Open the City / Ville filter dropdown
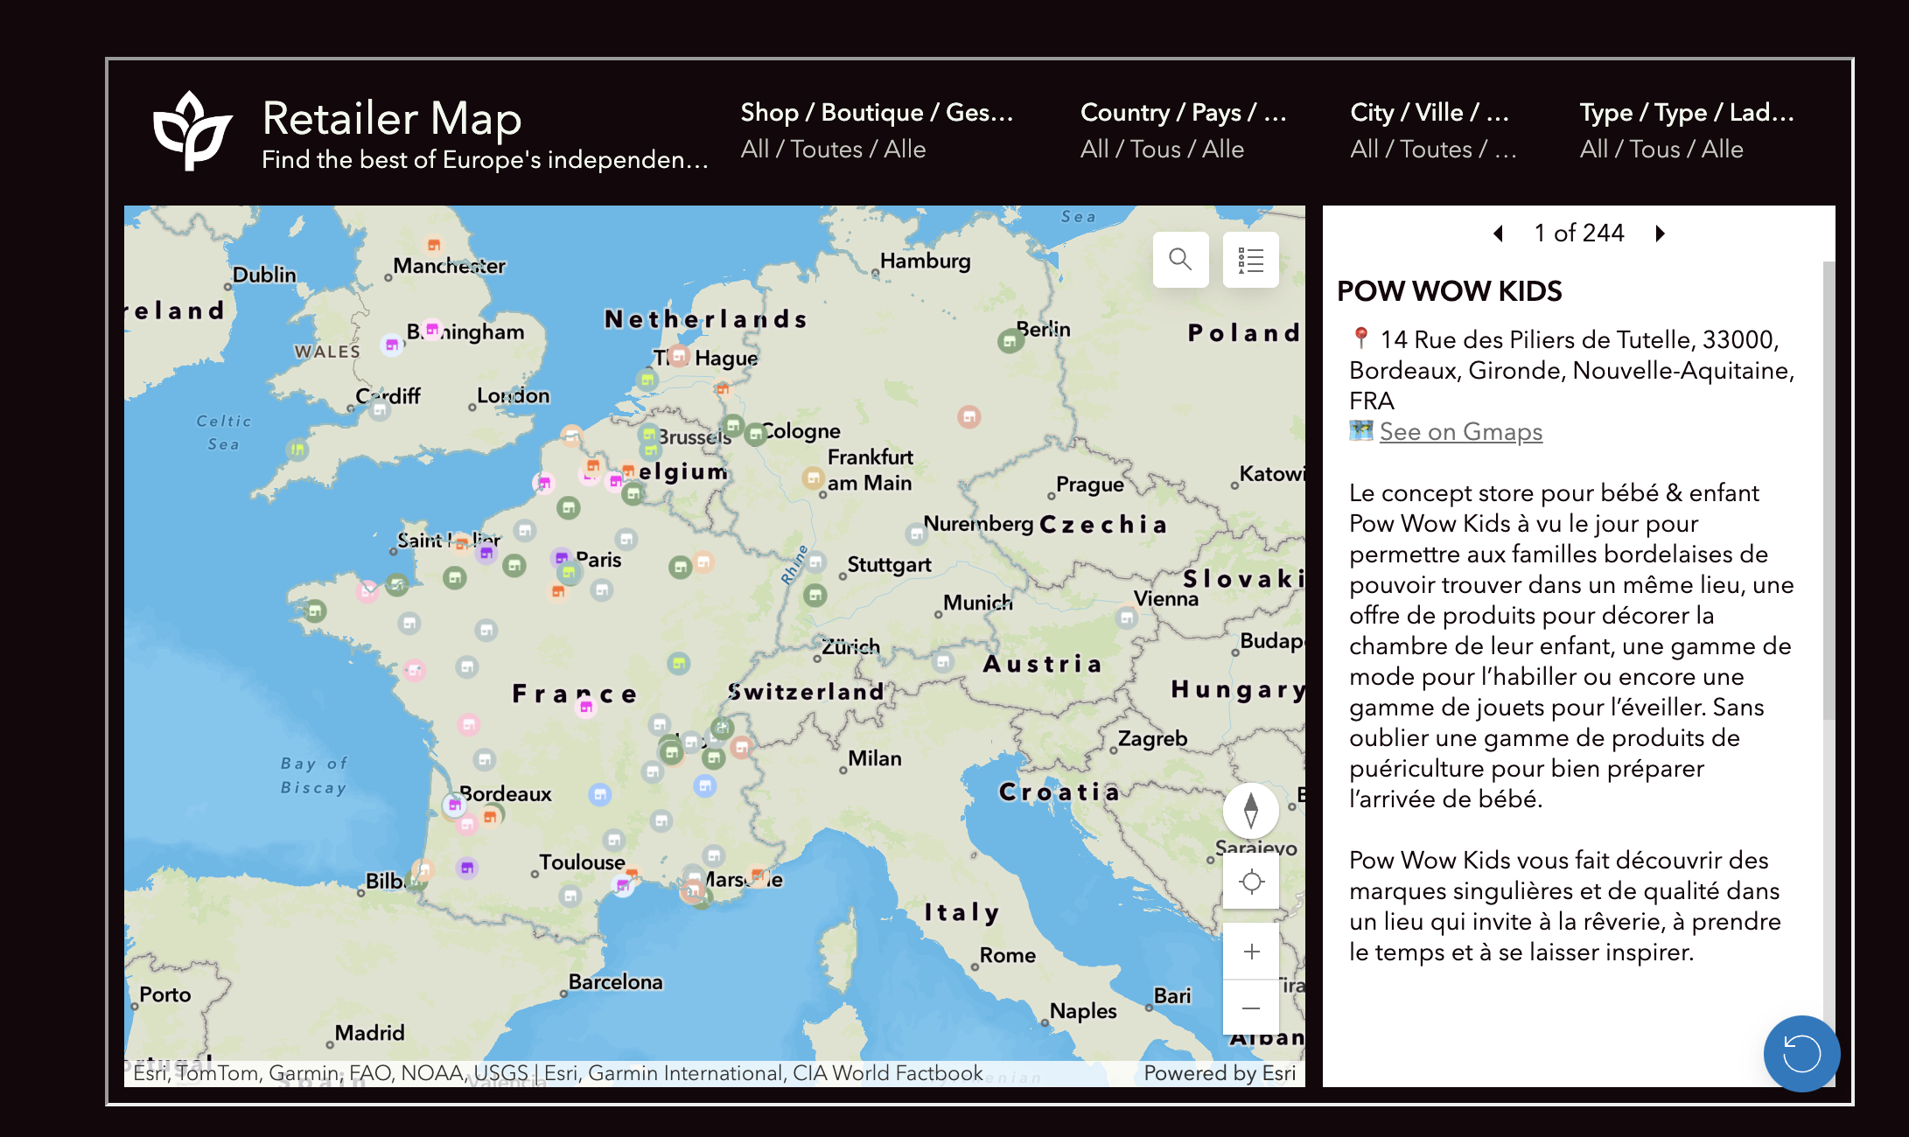The height and width of the screenshot is (1137, 1909). pos(1432,131)
